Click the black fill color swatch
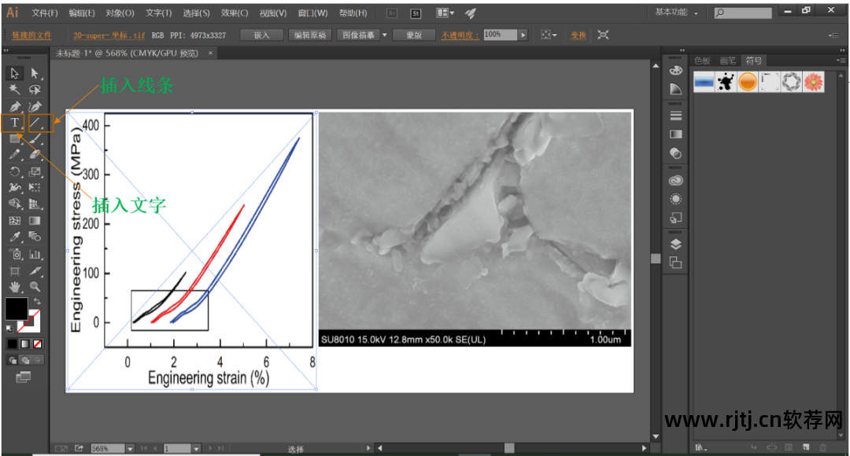 pos(17,308)
